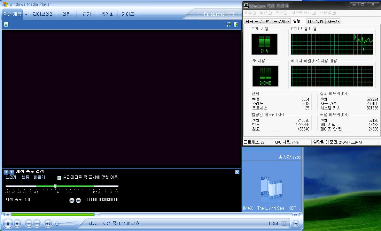Viewport: 381px width, 231px height.
Task: Click the playing status 8440KB/초 text
Action: point(121,223)
